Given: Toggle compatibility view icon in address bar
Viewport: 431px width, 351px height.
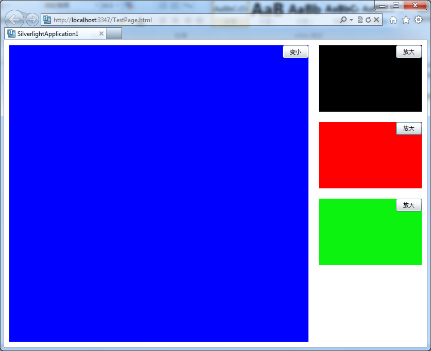Looking at the screenshot, I should (360, 20).
